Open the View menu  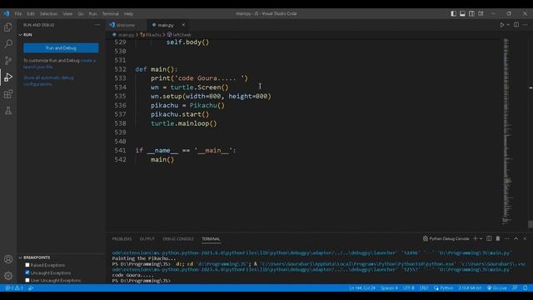click(x=67, y=13)
